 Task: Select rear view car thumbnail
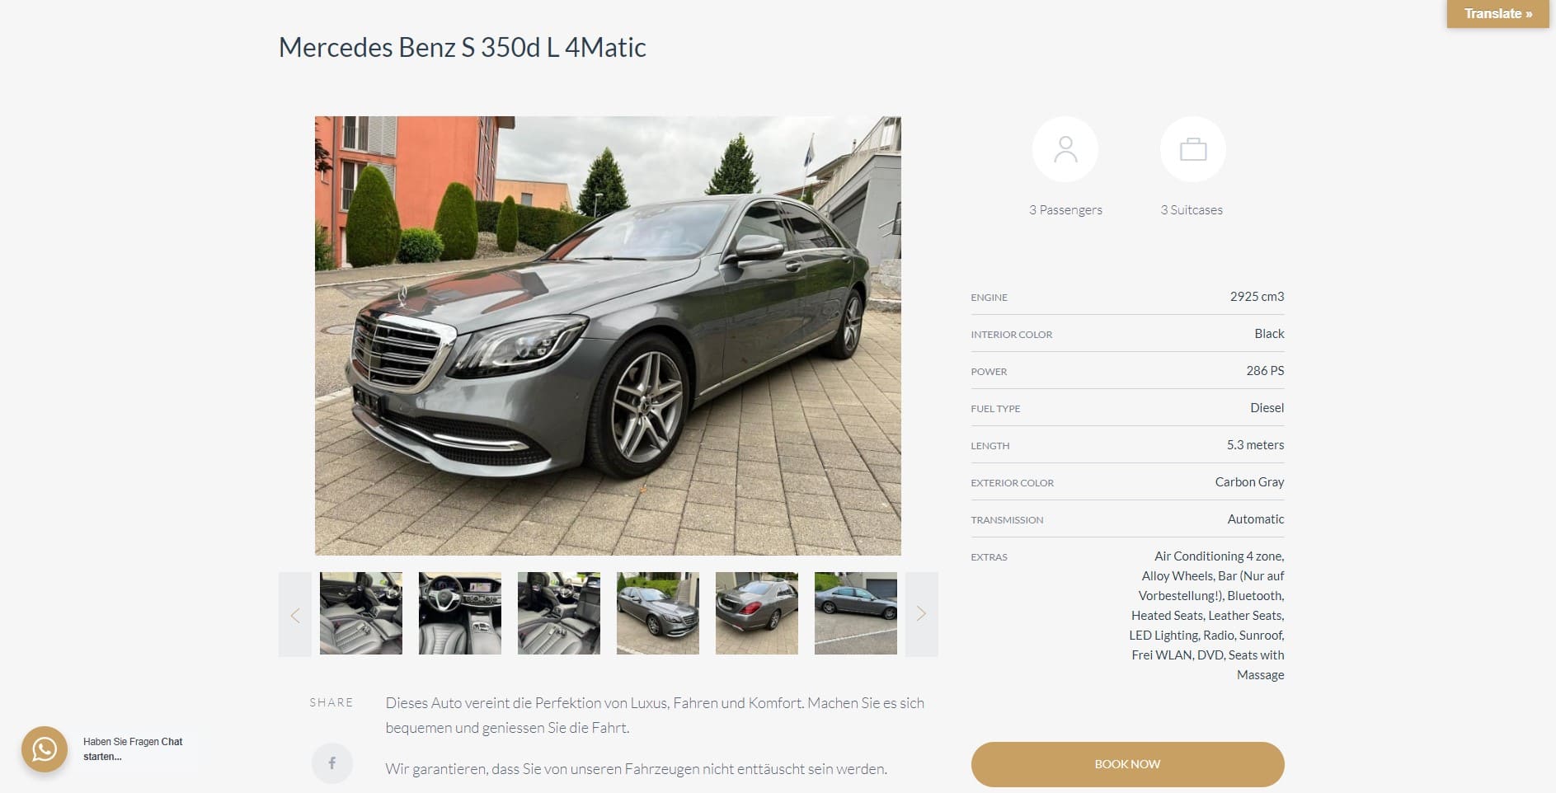pos(757,613)
